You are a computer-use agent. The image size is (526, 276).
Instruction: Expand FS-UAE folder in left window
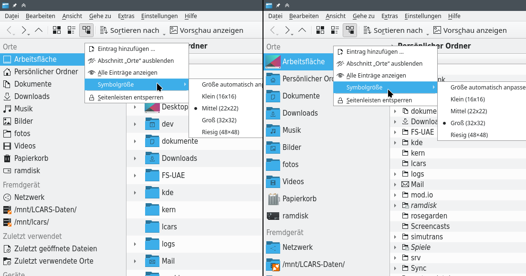135,175
